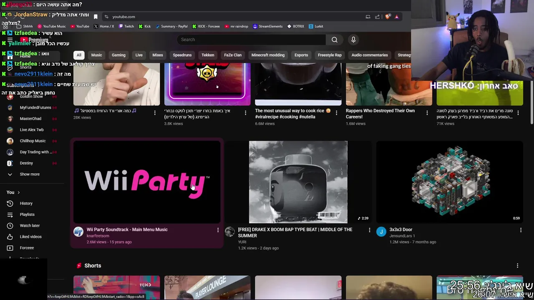The width and height of the screenshot is (534, 300).
Task: Click the bookmark icon beside the address bar
Action: tap(96, 17)
